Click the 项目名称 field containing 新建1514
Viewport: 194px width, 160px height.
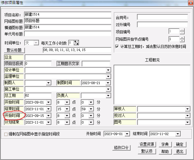[x=68, y=15]
